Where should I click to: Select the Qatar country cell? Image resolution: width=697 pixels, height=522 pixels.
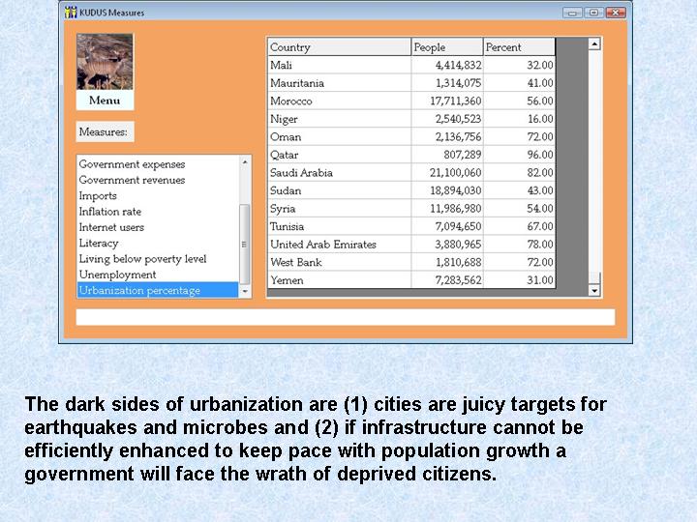pos(338,155)
